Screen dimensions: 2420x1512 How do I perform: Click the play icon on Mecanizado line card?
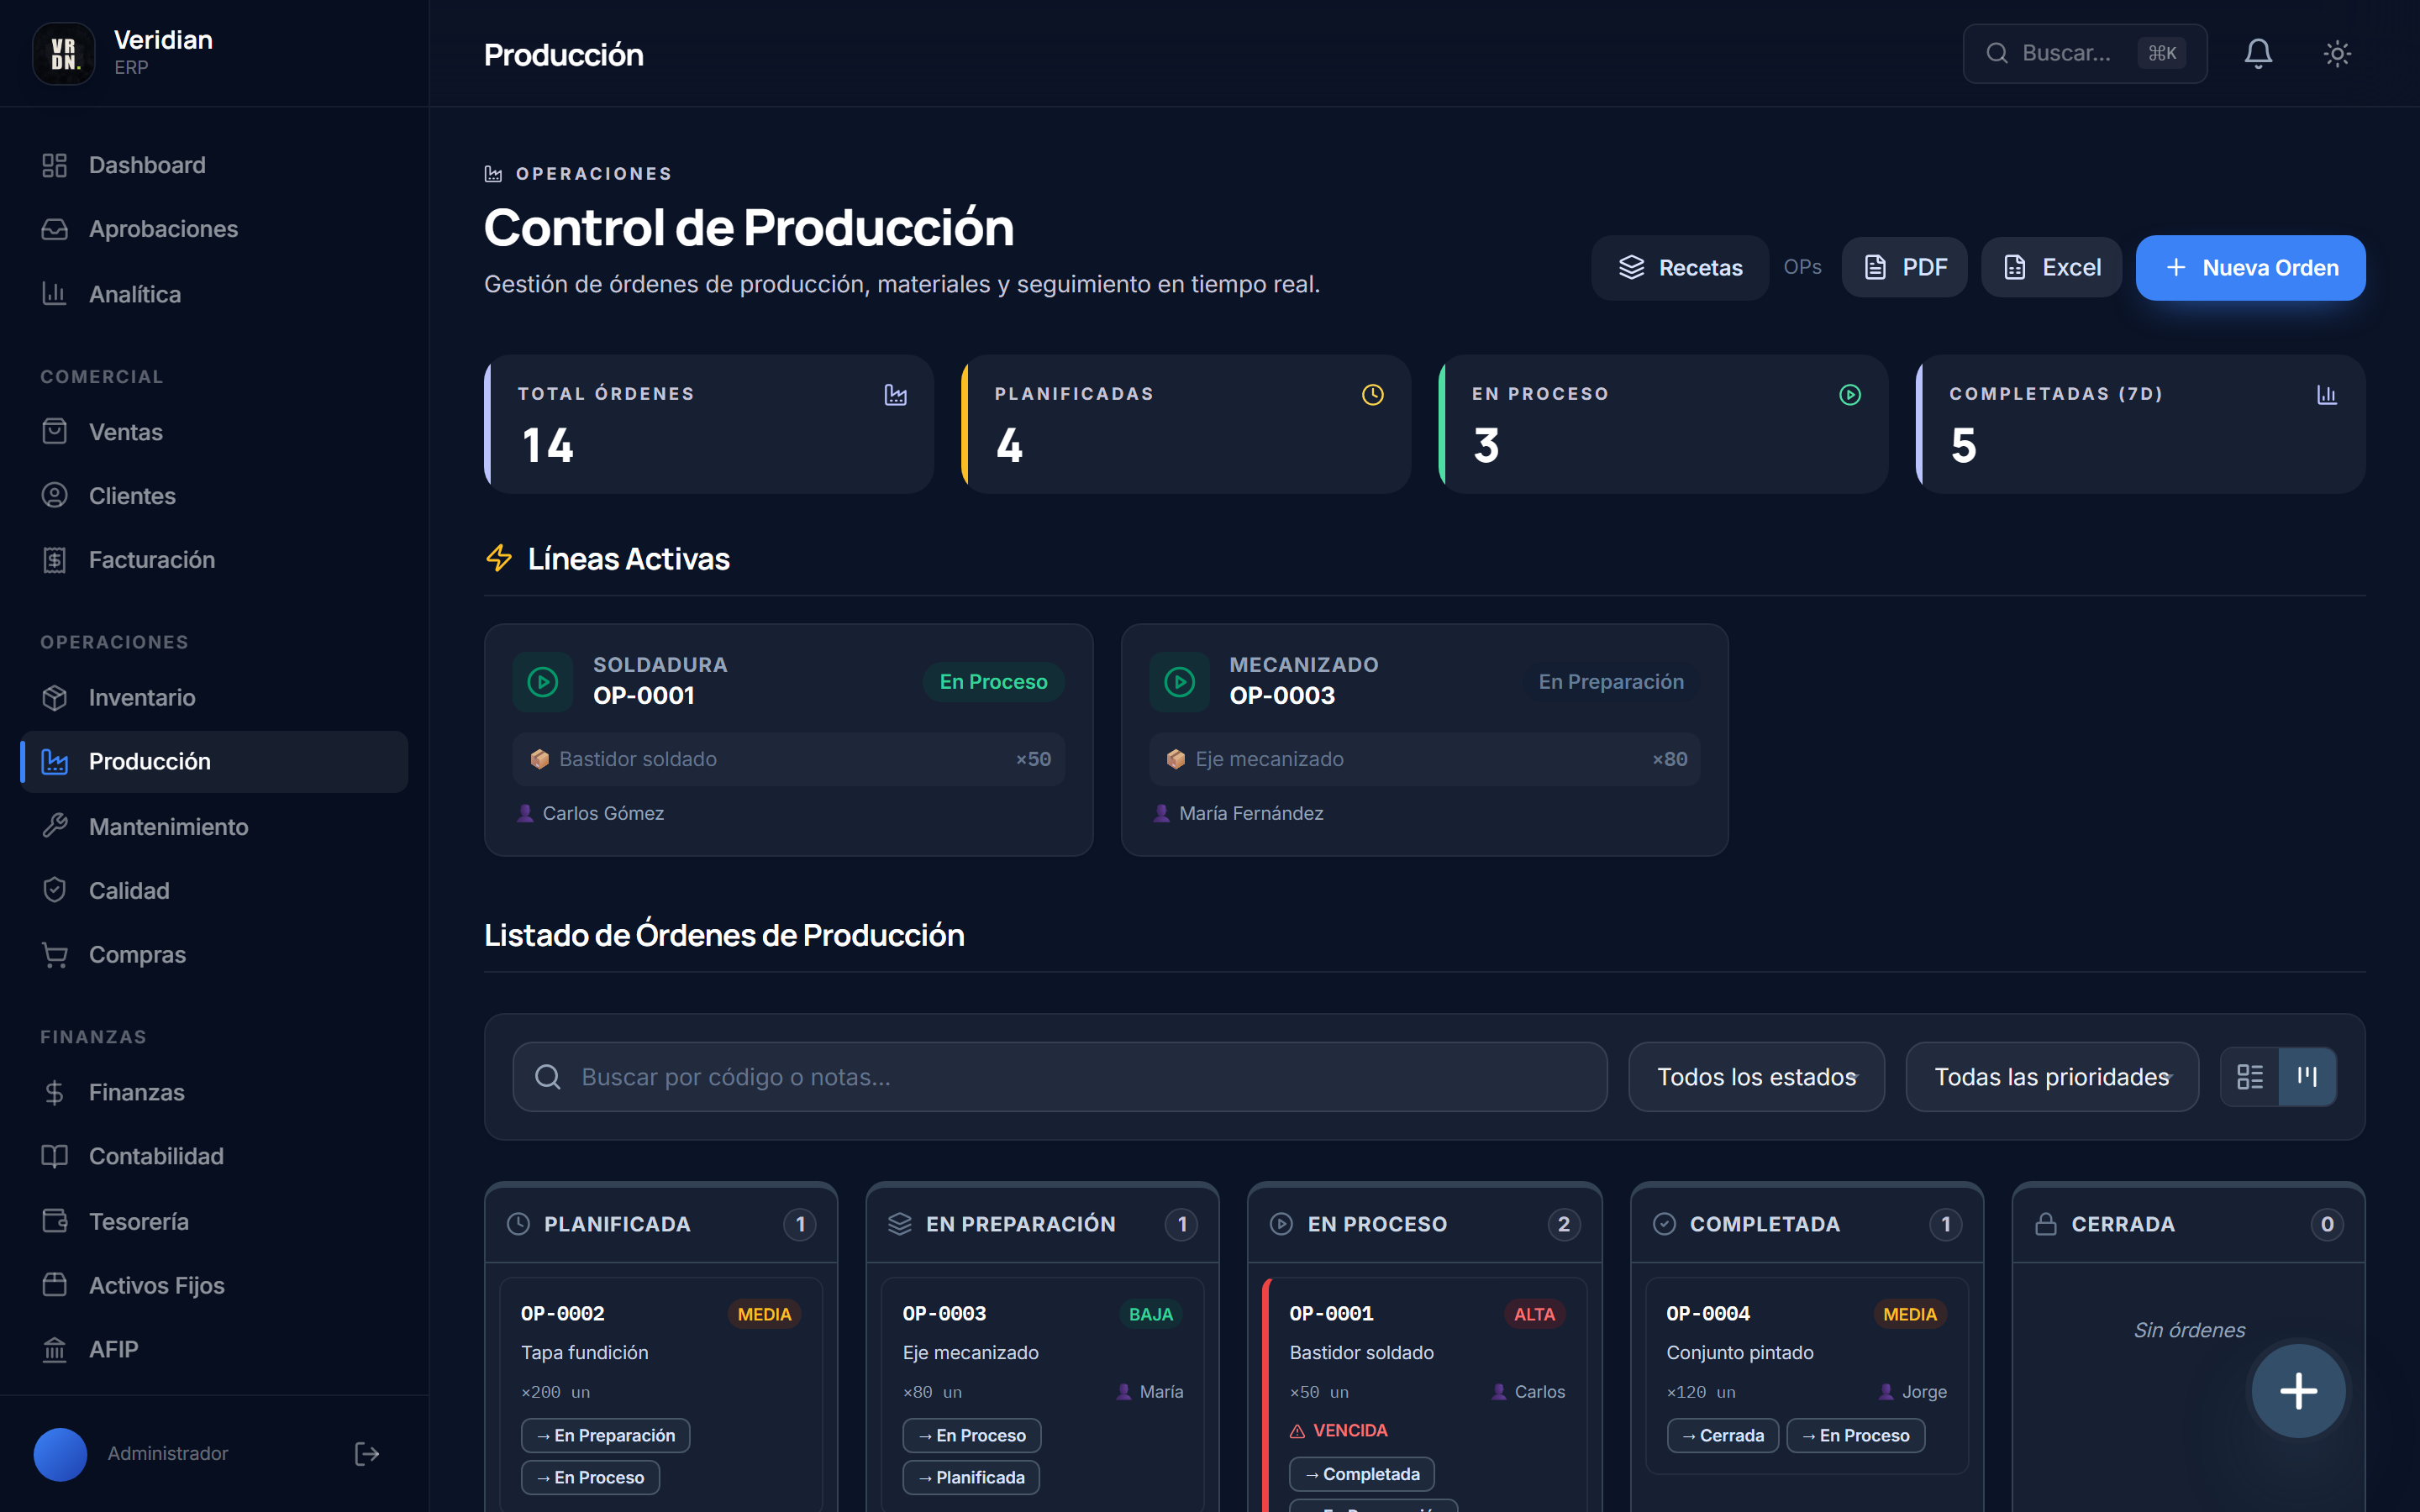[1180, 682]
